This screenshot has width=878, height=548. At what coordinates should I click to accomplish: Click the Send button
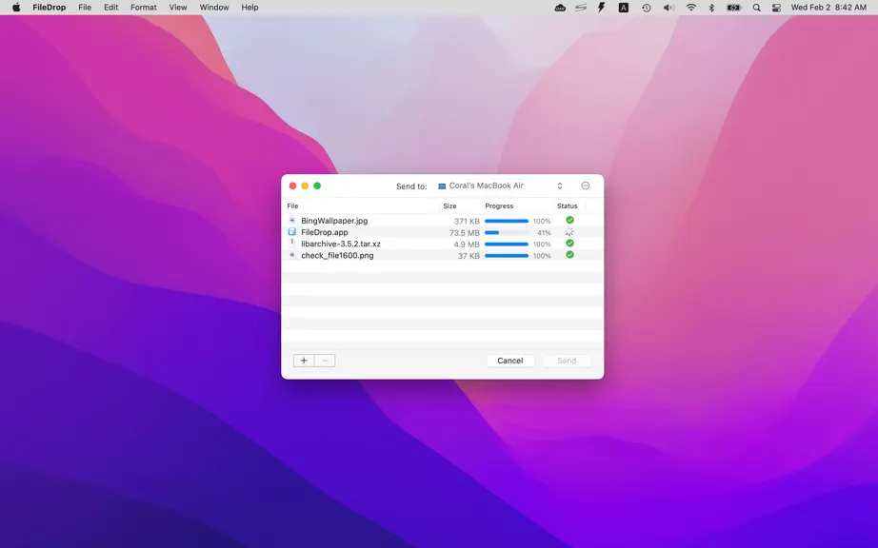pyautogui.click(x=567, y=361)
